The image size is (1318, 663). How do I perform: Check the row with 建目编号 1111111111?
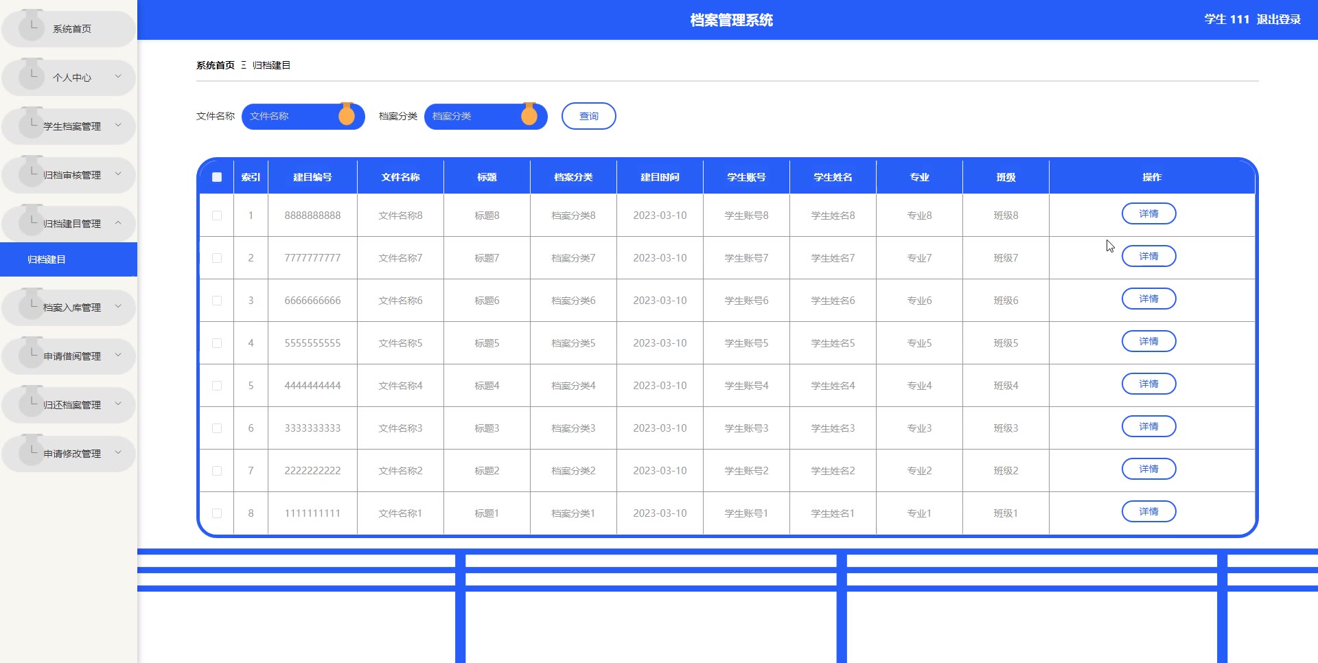pos(217,513)
